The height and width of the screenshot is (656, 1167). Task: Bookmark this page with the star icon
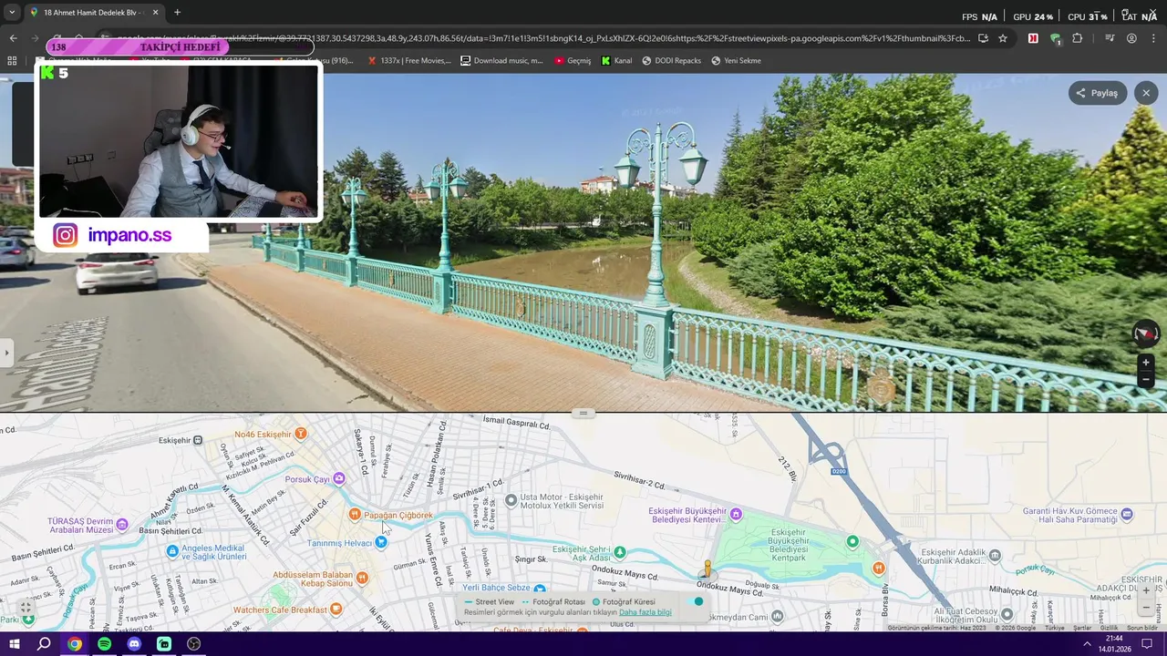click(x=1003, y=38)
